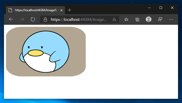Close the browser window
Screen dimensions: 182x103
172,8
